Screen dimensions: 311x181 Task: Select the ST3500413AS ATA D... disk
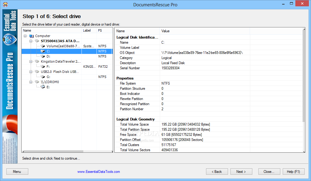pos(60,41)
